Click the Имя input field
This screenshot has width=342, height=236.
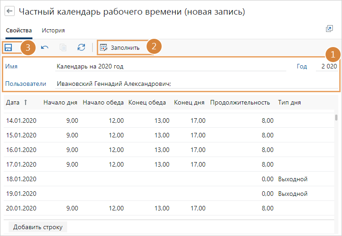169,67
